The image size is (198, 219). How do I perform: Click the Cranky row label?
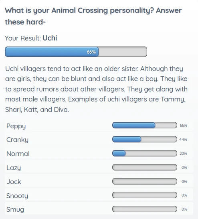[x=17, y=140]
